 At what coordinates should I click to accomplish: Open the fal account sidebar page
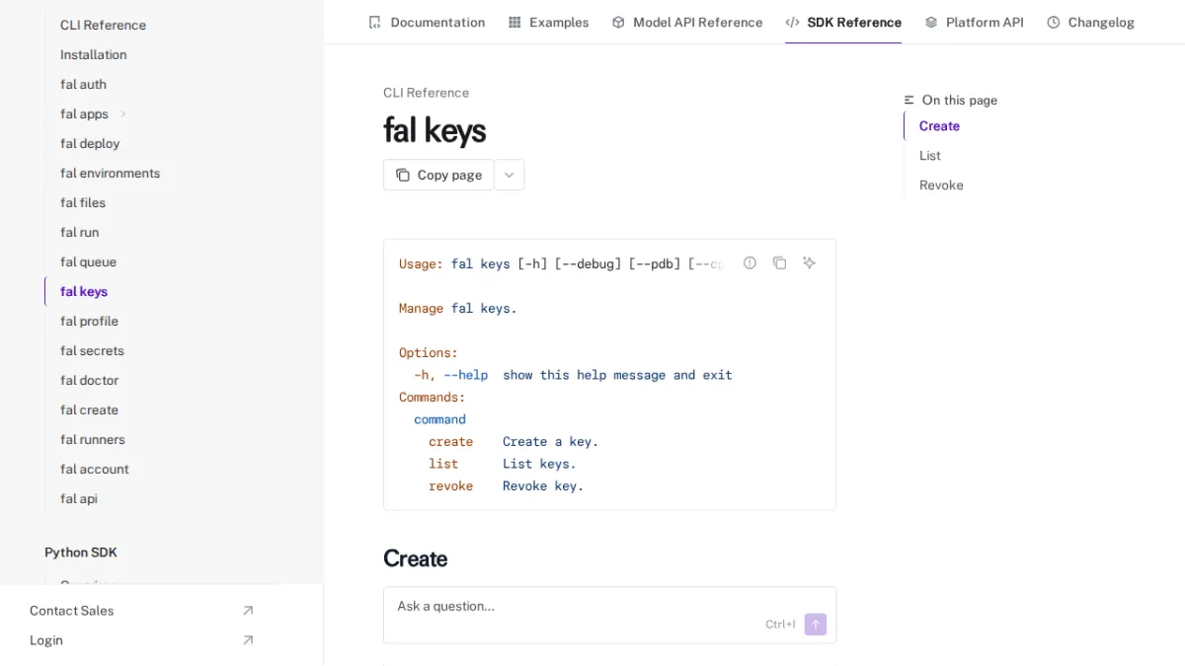coord(95,469)
